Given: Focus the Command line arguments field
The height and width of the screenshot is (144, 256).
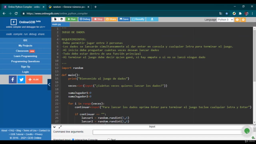Looking at the screenshot, I should pos(168,132).
